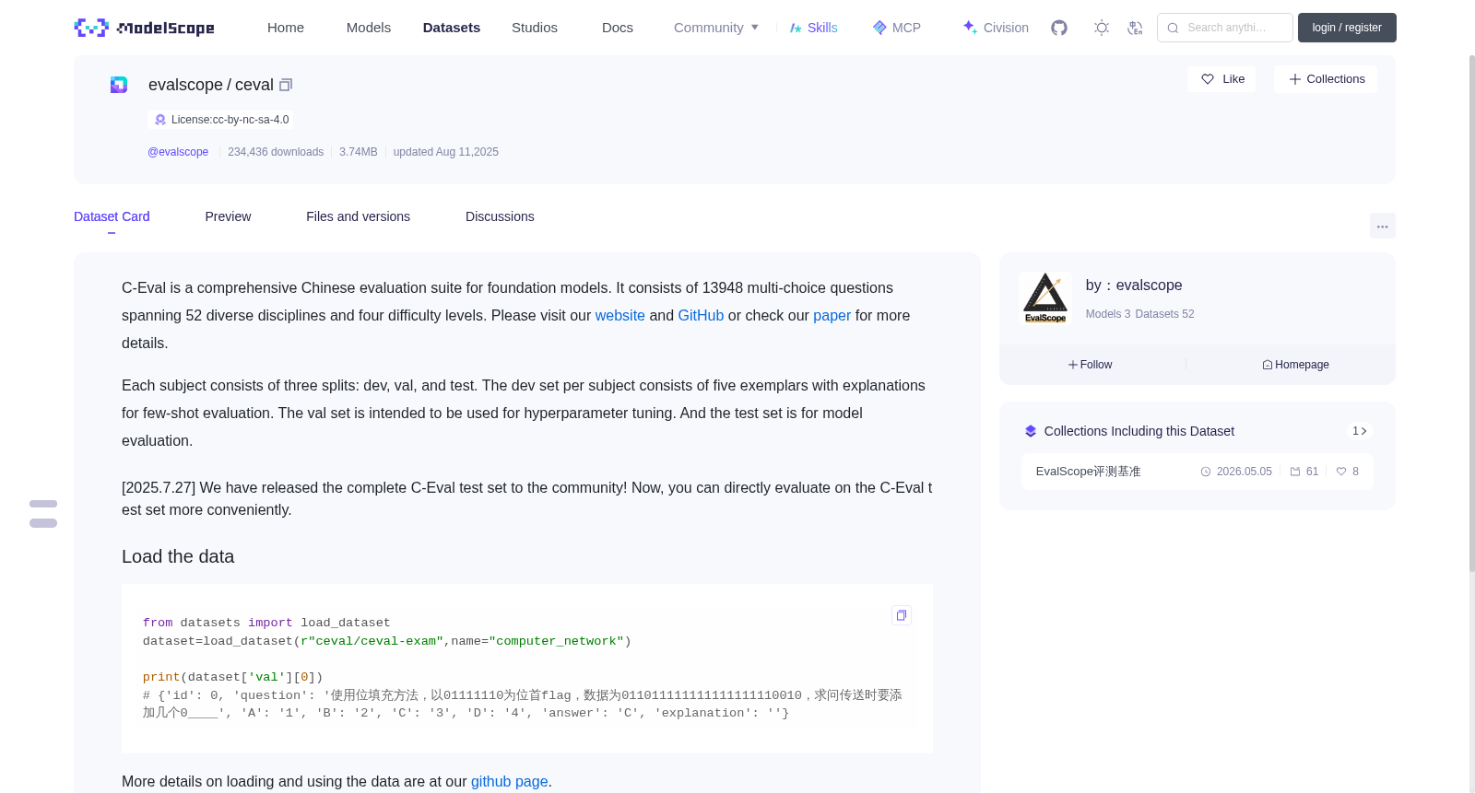The height and width of the screenshot is (793, 1475).
Task: Click the 3.74MB size text
Action: point(359,152)
